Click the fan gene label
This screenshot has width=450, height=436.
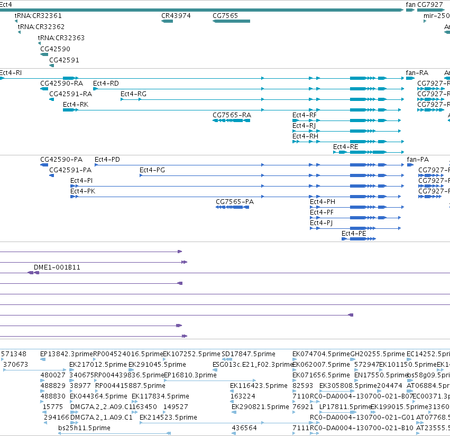click(x=410, y=5)
